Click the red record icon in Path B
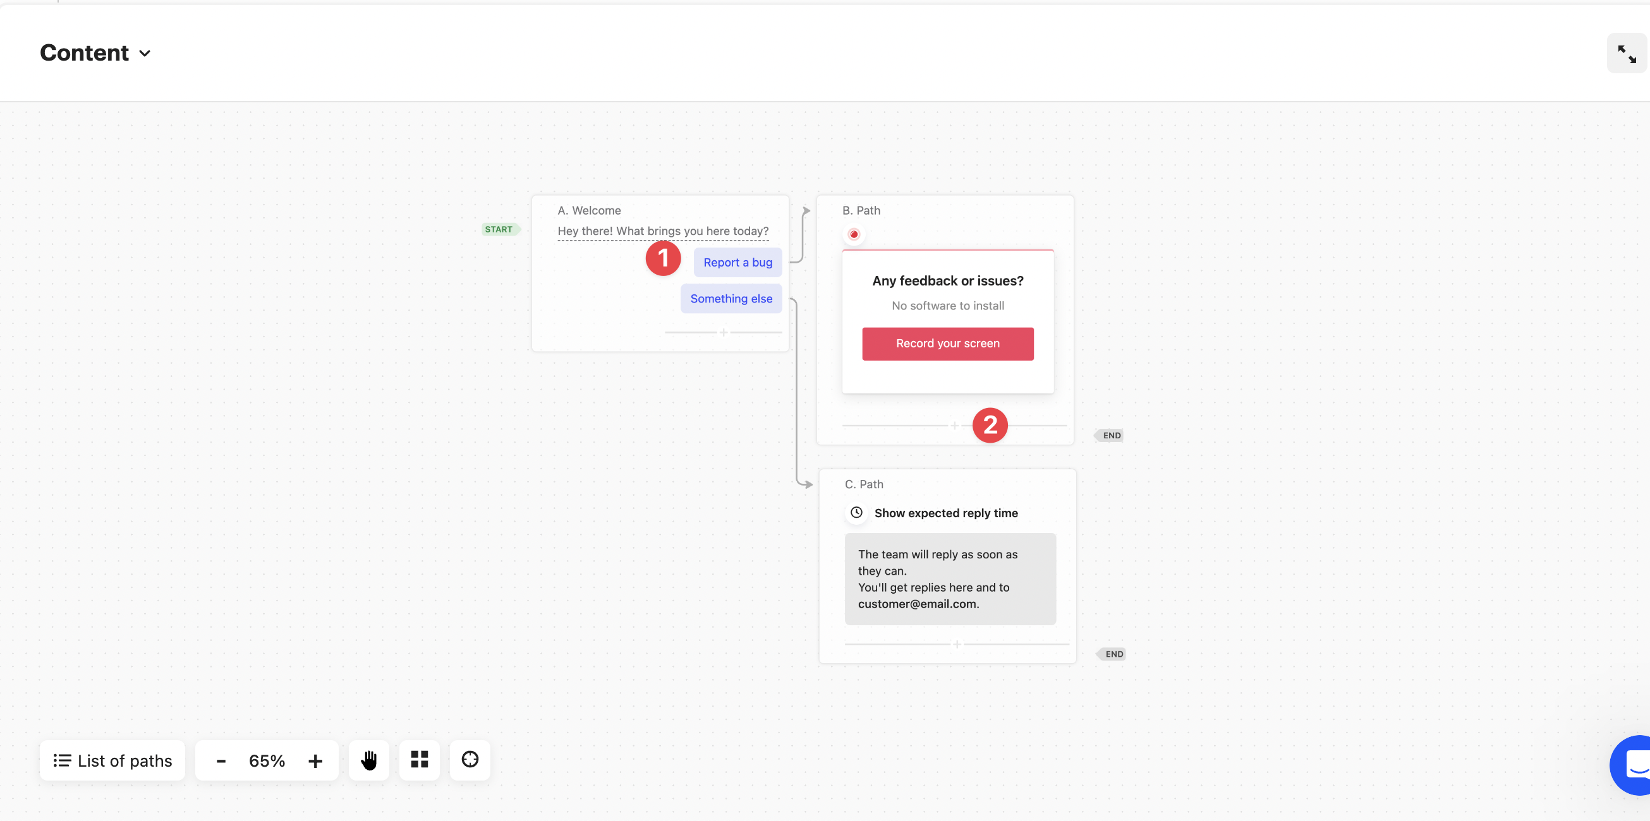1650x821 pixels. pyautogui.click(x=853, y=234)
